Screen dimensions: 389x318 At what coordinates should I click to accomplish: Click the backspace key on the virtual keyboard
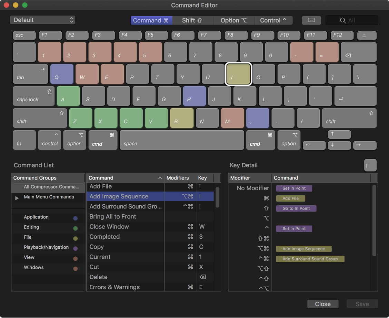[359, 52]
